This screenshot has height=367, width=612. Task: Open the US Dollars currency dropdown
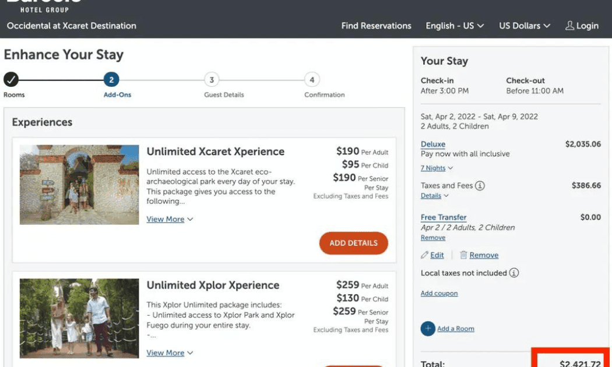coord(524,26)
